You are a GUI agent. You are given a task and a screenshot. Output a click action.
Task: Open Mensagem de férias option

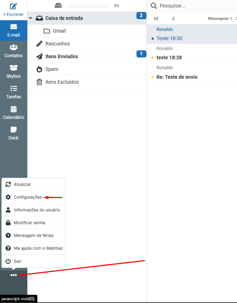[33, 235]
